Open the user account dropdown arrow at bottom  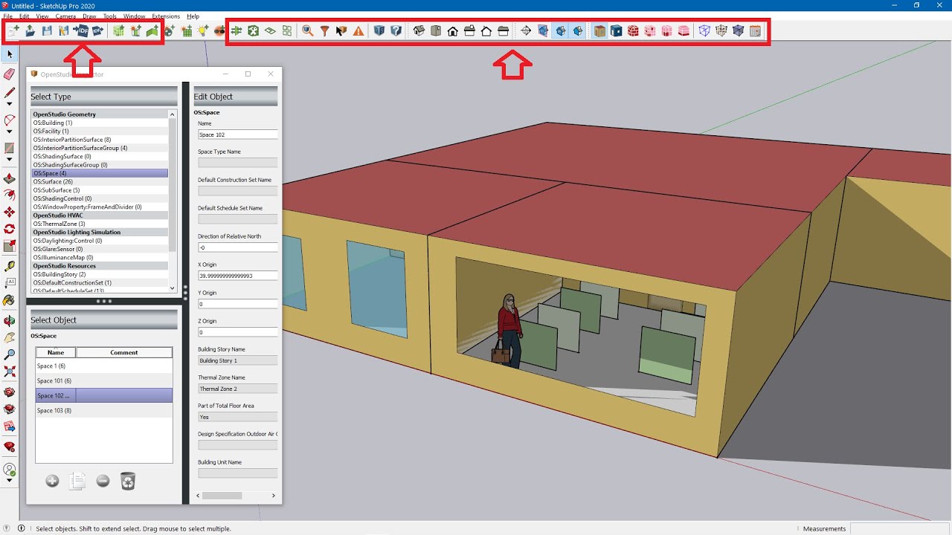(10, 481)
